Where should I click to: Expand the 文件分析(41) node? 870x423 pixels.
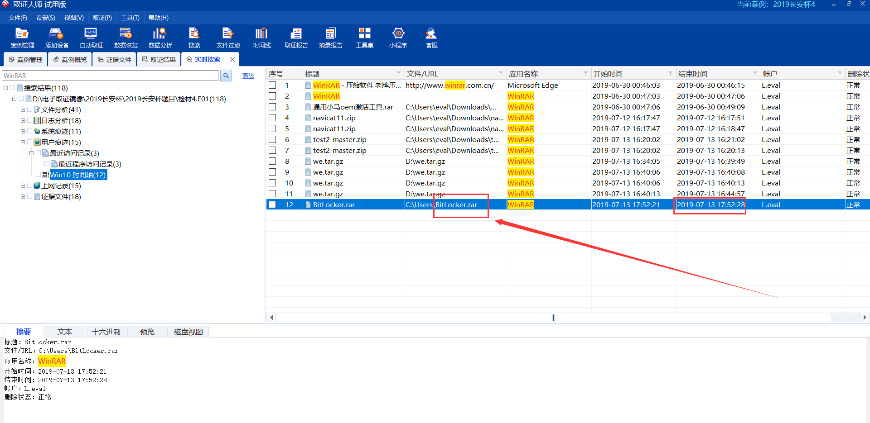pos(23,109)
